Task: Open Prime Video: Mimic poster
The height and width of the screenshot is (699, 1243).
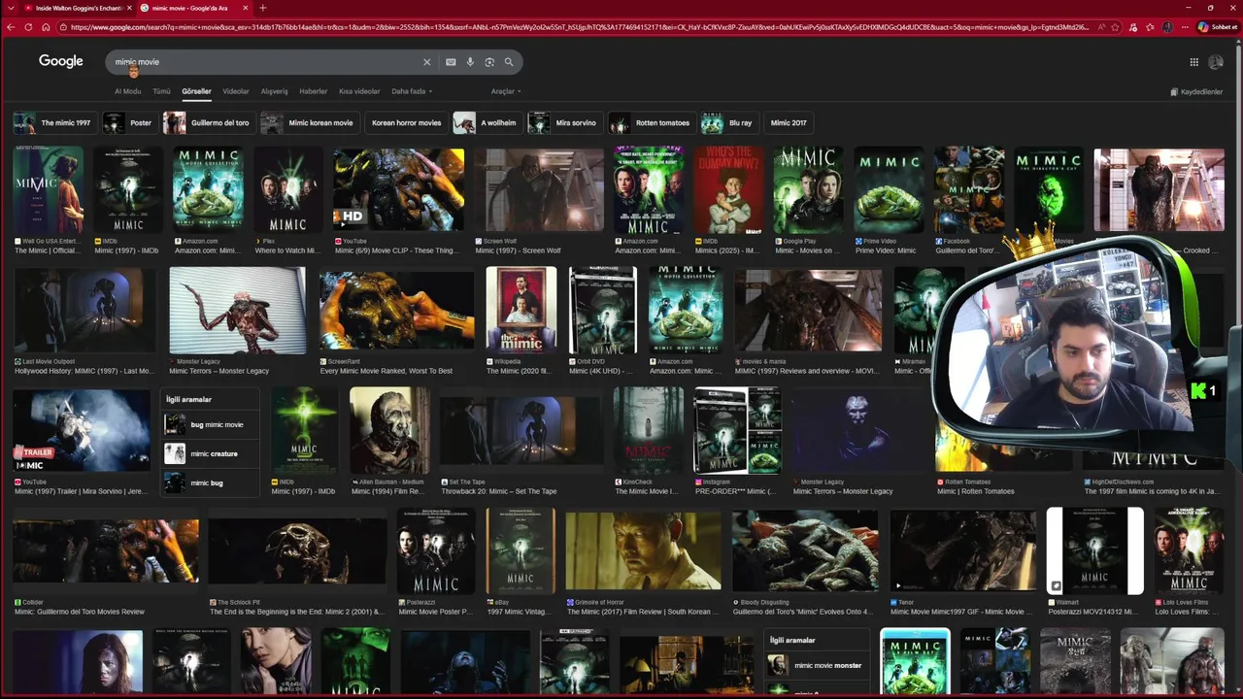Action: 889,189
